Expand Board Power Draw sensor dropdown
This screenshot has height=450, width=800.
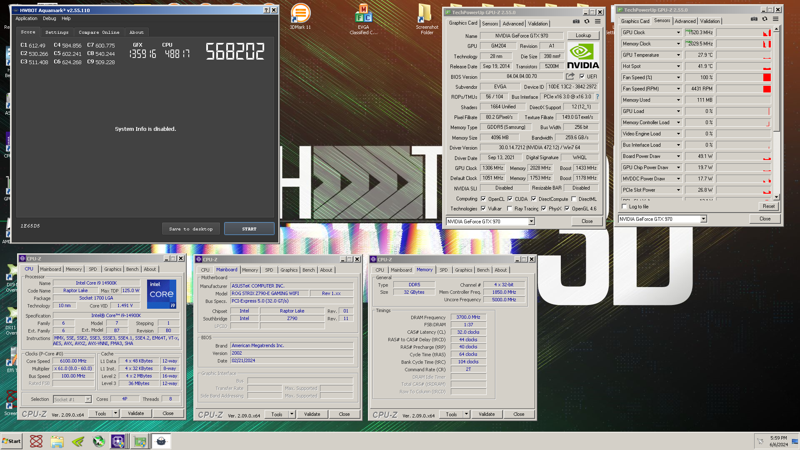678,156
